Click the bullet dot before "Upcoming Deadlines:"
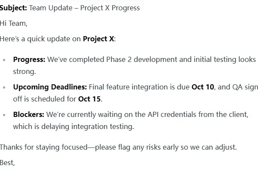 pos(4,88)
